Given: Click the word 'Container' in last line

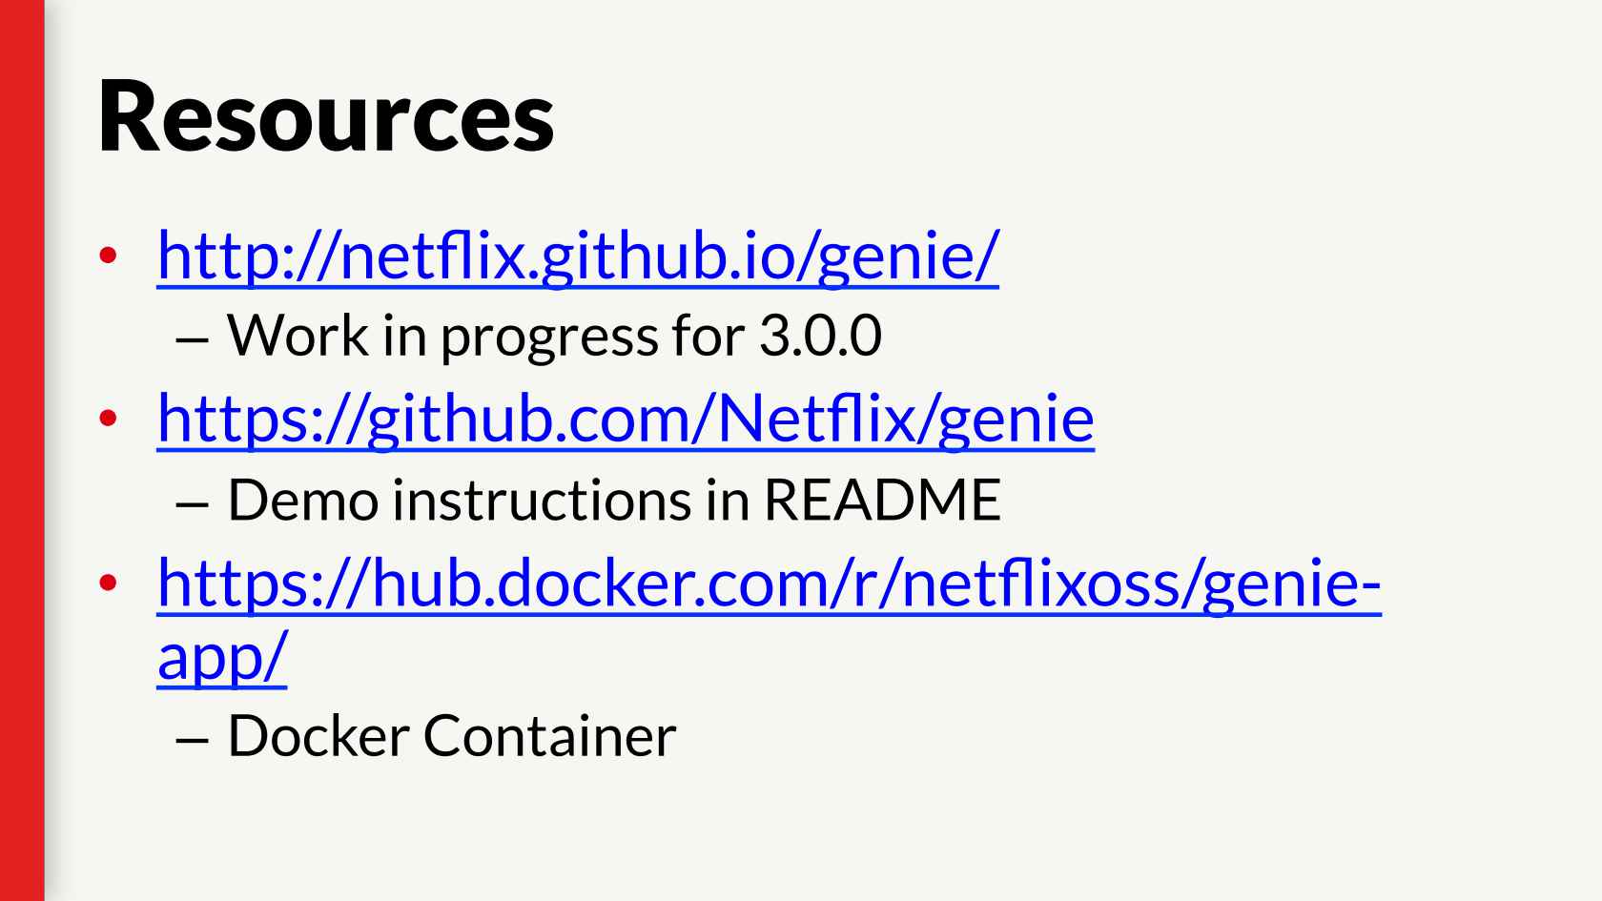Looking at the screenshot, I should [x=550, y=735].
